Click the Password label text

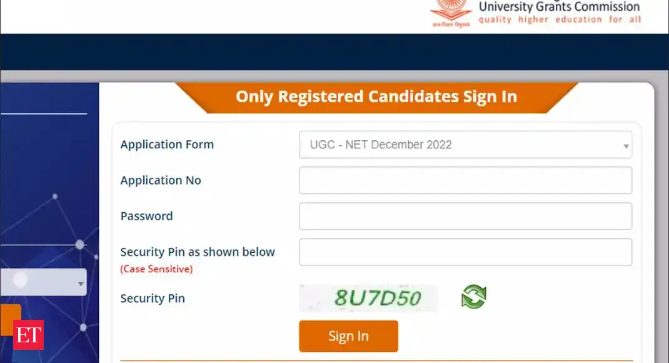tap(146, 216)
